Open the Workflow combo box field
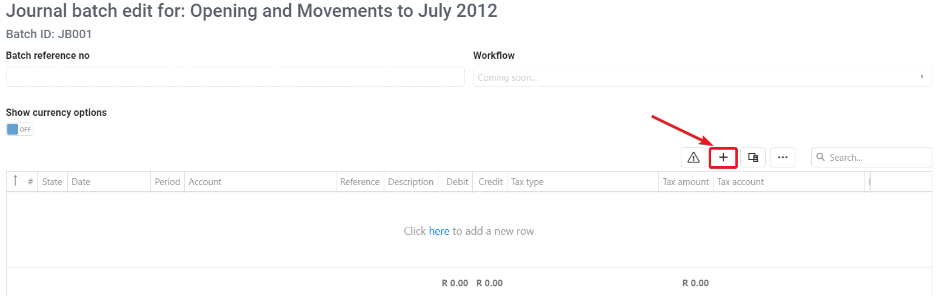Screen dimensions: 936x296 [x=703, y=77]
